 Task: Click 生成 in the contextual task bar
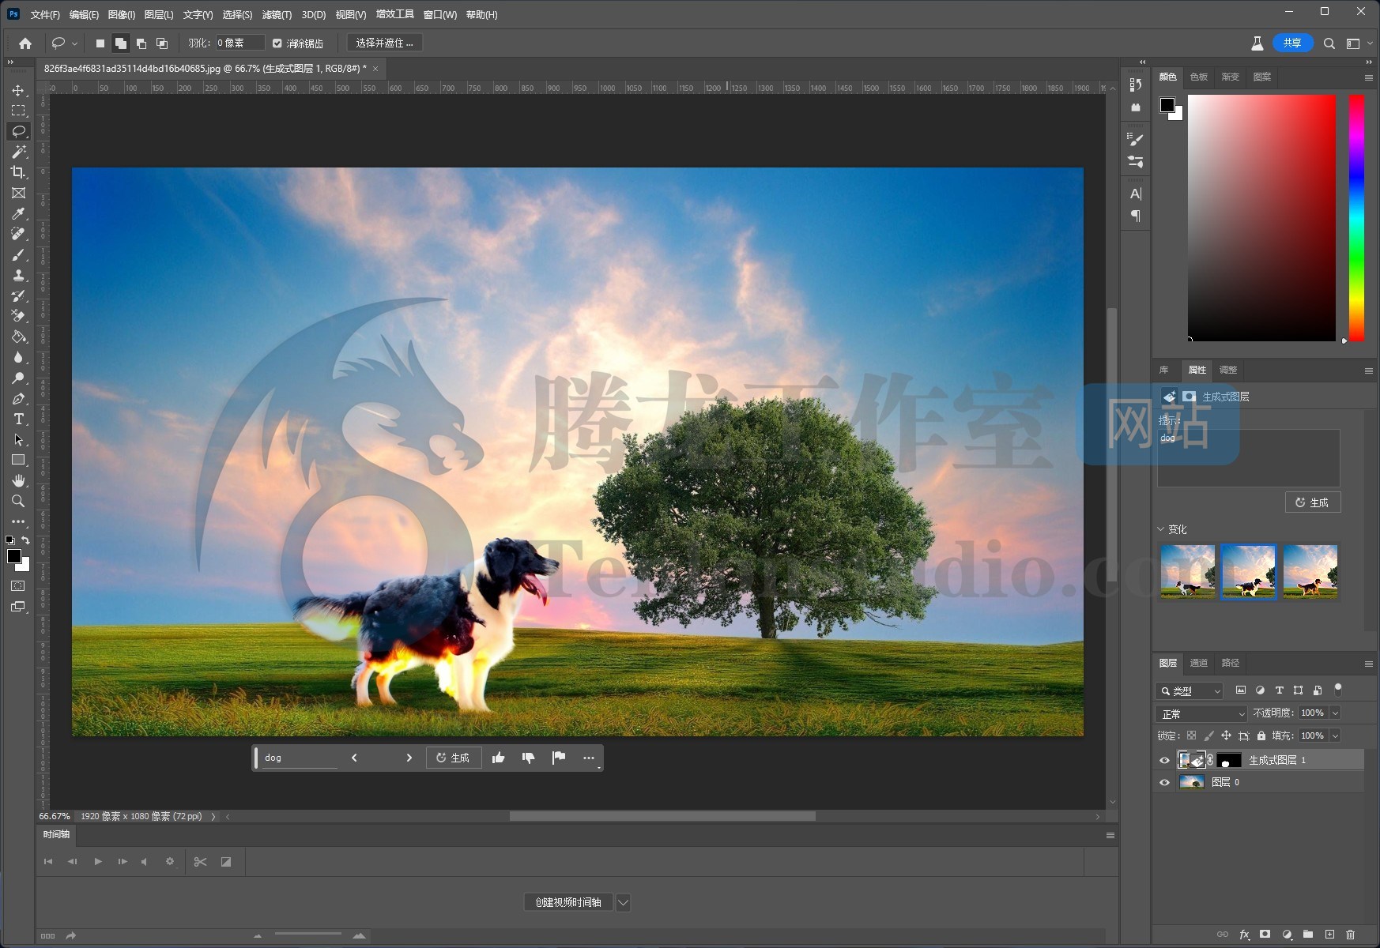tap(453, 758)
